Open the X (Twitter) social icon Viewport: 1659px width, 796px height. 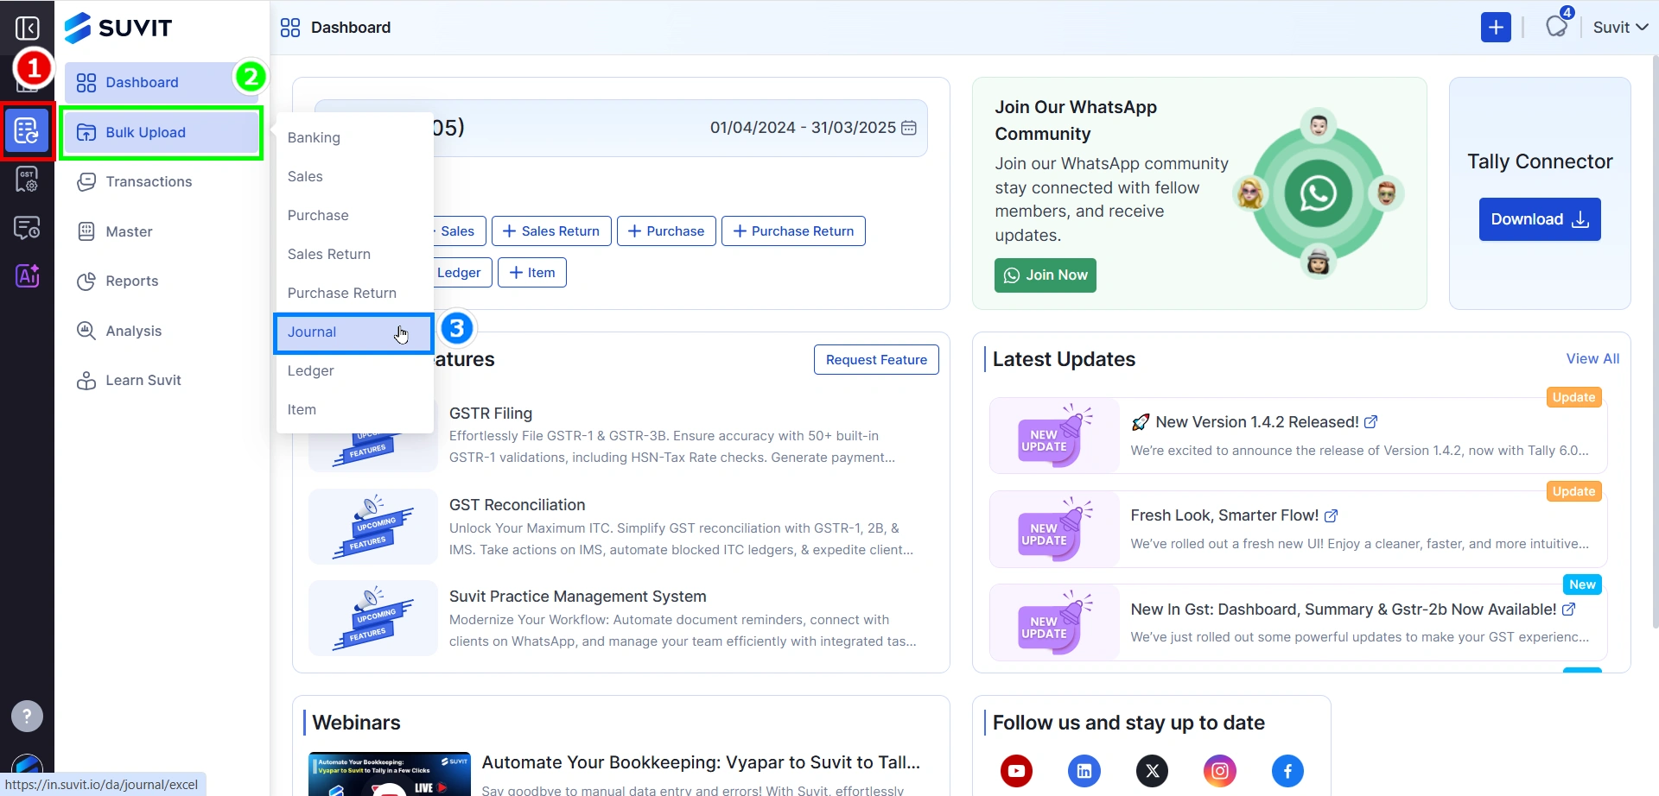point(1152,771)
